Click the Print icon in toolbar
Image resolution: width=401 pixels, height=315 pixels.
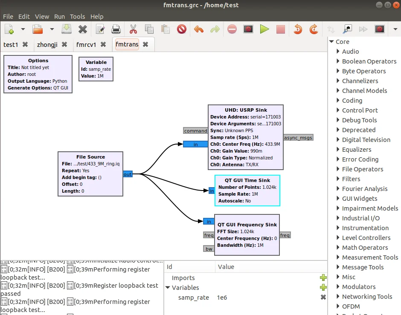point(116,29)
